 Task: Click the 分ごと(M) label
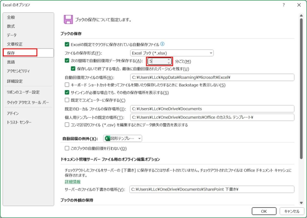tap(183, 61)
